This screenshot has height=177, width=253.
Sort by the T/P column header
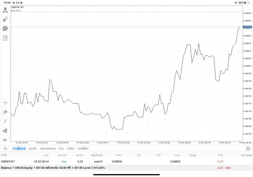(159, 155)
